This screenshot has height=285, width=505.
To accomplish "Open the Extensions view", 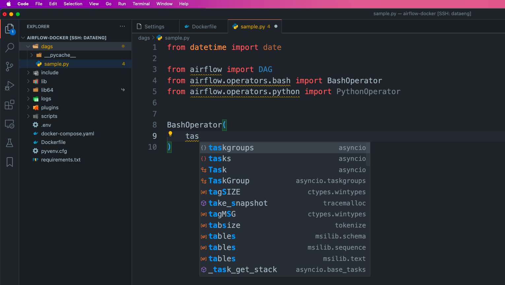I will [10, 105].
